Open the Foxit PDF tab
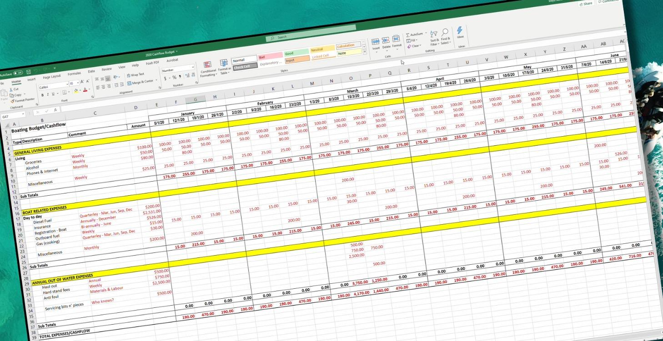The height and width of the screenshot is (341, 663). pyautogui.click(x=152, y=63)
